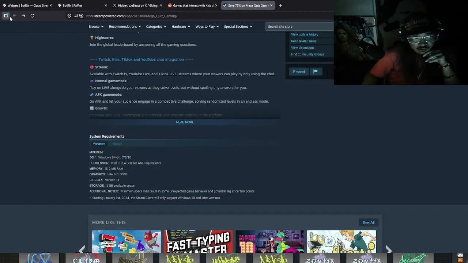Screen dimensions: 468x263
Task: Open View discussions link
Action: 302,47
